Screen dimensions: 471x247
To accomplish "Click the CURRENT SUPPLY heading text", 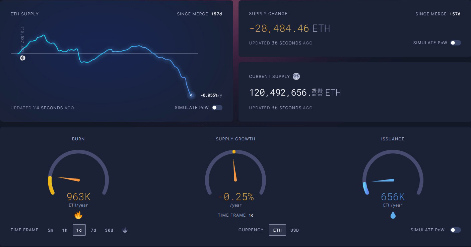I will point(269,77).
